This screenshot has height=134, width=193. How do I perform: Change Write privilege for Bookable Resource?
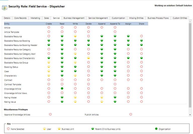click(x=75, y=36)
